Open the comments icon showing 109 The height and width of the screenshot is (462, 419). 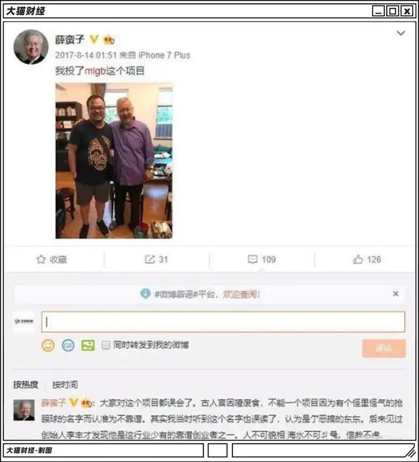(x=253, y=259)
